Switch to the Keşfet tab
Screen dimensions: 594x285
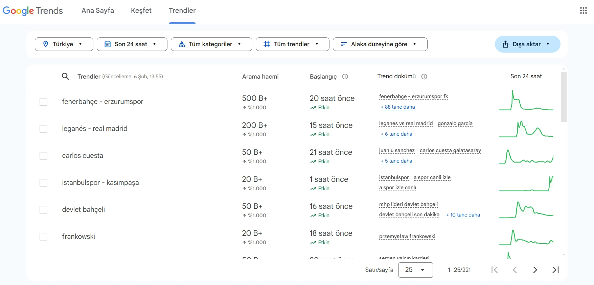[141, 10]
